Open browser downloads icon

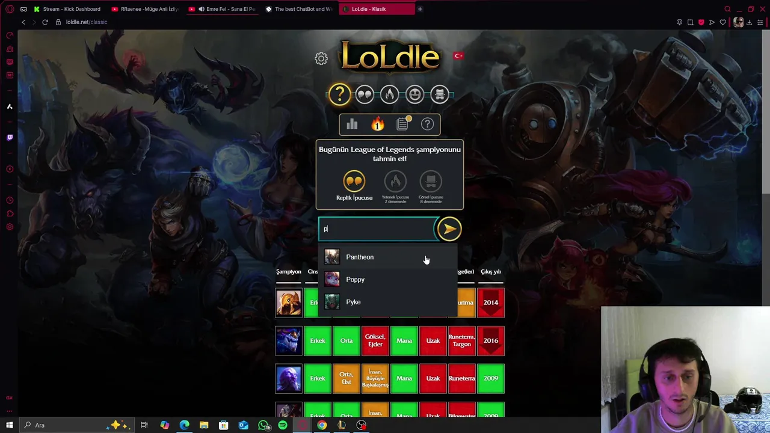(x=750, y=22)
